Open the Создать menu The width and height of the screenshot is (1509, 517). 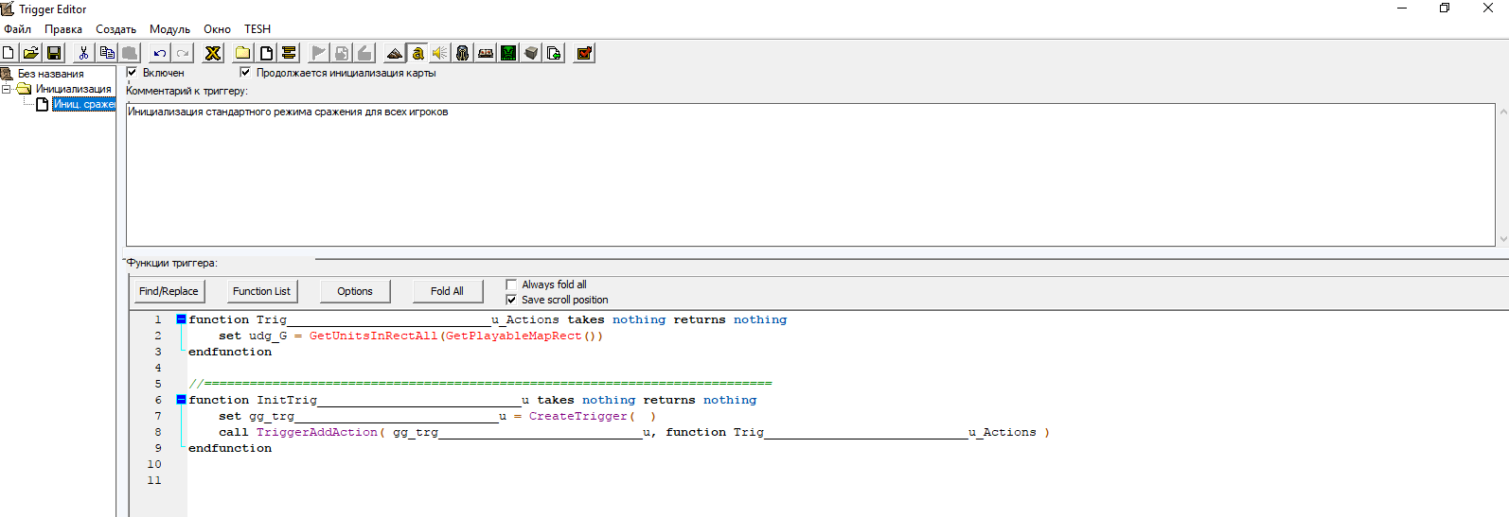pyautogui.click(x=115, y=29)
